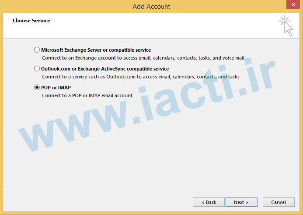303x215 pixels.
Task: Cancel the Add Account wizard
Action: (x=279, y=202)
